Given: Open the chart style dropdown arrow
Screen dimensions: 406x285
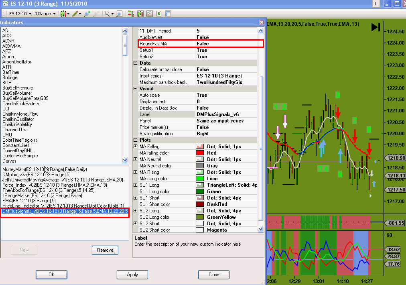Looking at the screenshot, I should coord(68,14).
